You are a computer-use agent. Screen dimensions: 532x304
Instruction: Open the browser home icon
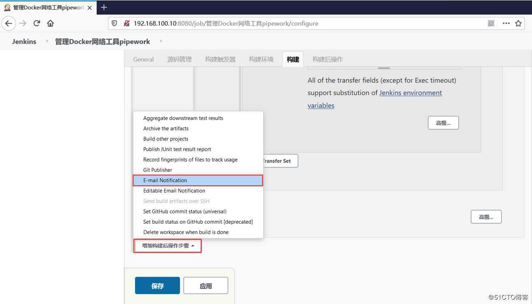point(50,23)
